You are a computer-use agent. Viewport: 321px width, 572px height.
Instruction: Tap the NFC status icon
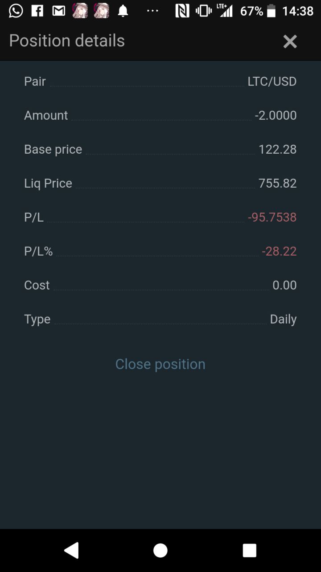182,11
